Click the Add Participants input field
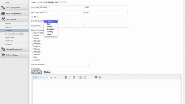 [66, 64]
